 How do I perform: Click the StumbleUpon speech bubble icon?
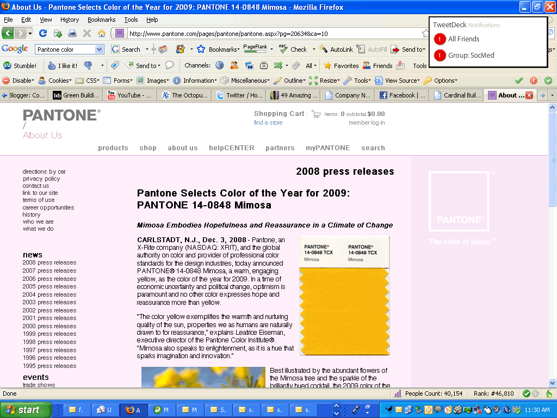[170, 65]
